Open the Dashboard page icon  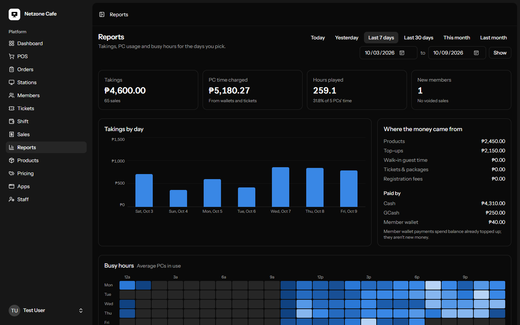click(x=12, y=43)
